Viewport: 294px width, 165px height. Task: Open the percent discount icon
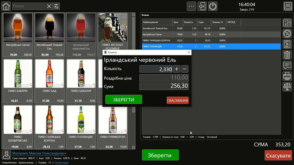point(287,33)
